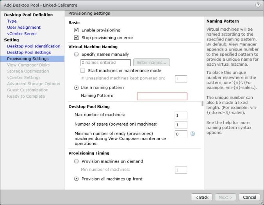Open vCenter Server step

[x=22, y=33]
